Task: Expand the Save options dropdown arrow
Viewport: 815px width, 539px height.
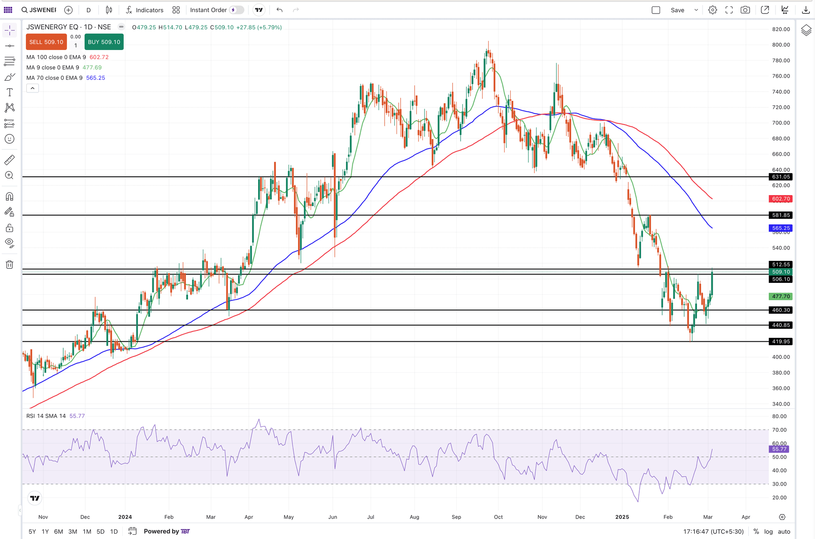Action: point(696,10)
